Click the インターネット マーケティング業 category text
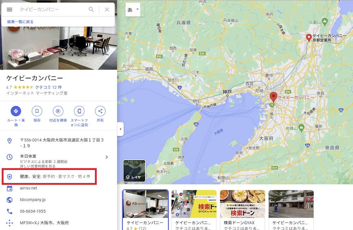The image size is (353, 230). tap(37, 93)
